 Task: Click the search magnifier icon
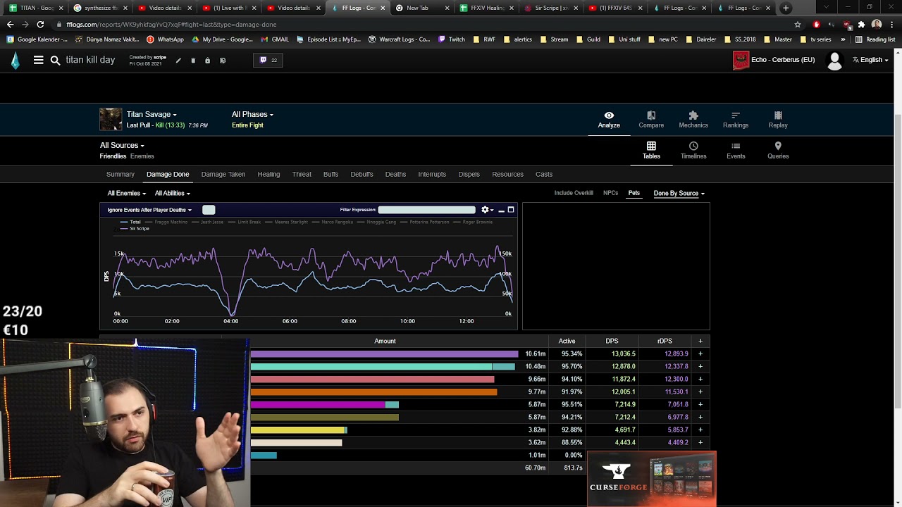(x=55, y=61)
